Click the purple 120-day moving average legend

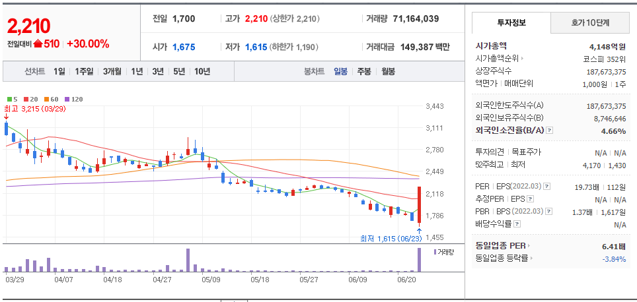tap(73, 99)
